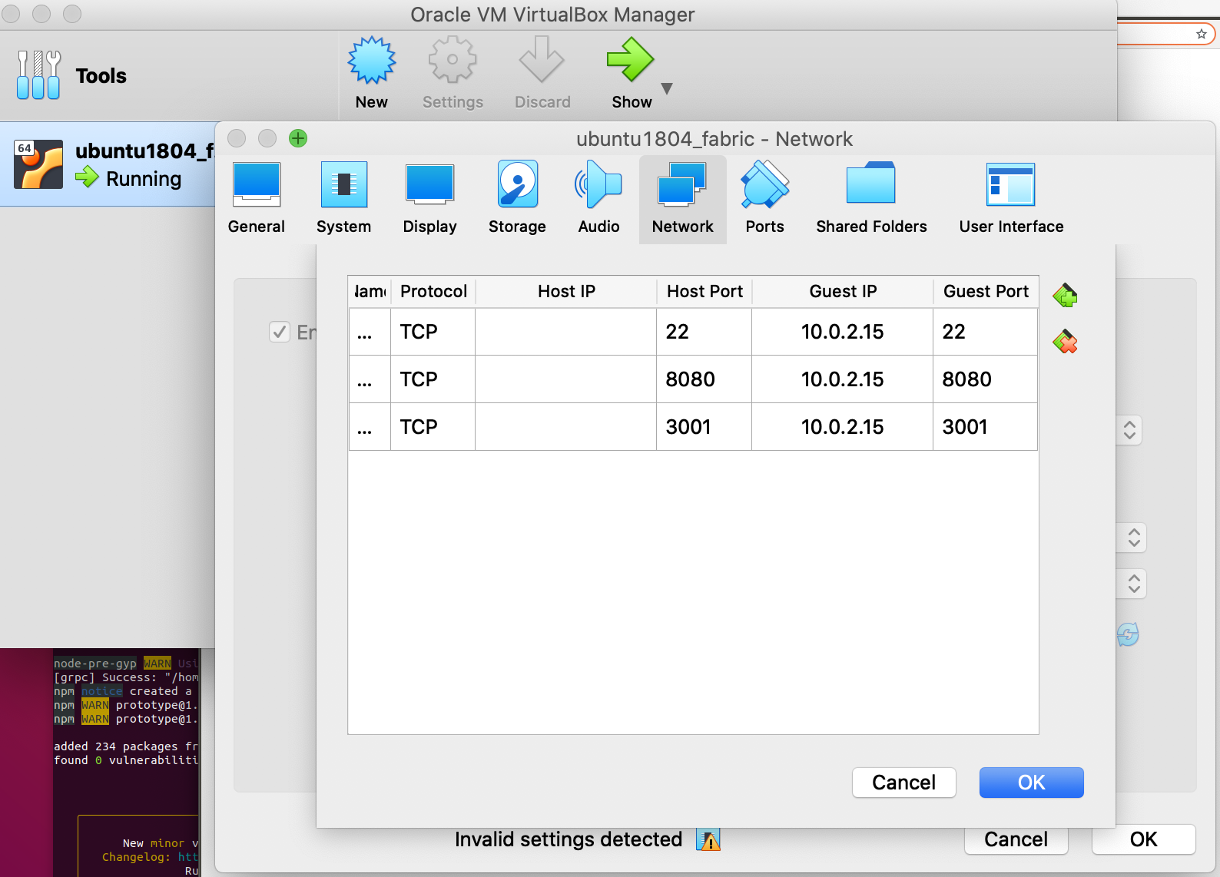This screenshot has height=877, width=1220.
Task: Click green zoom button of settings window
Action: pos(298,138)
